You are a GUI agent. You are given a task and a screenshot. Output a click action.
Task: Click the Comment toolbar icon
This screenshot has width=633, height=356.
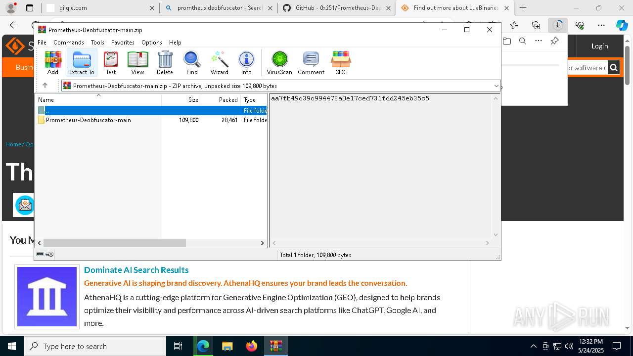tap(311, 63)
